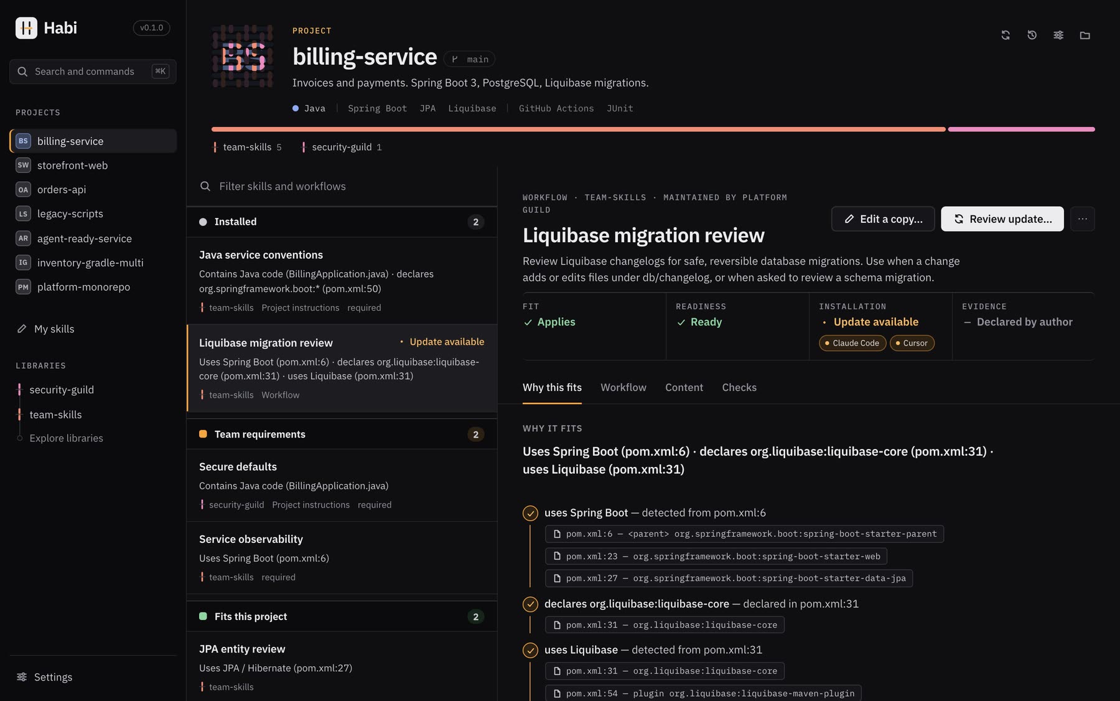Click the check icon next to uses Spring Boot
This screenshot has width=1120, height=701.
(530, 513)
